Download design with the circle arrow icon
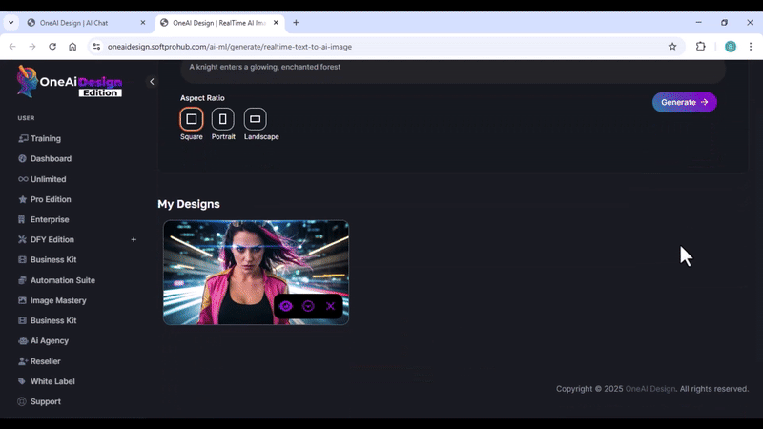 click(x=308, y=306)
